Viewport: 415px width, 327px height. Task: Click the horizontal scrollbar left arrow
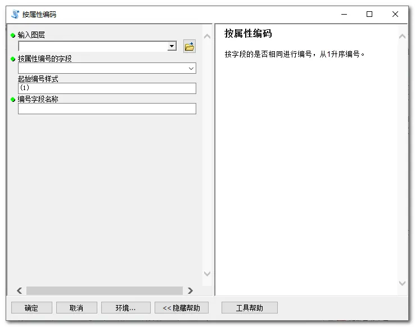click(x=19, y=290)
